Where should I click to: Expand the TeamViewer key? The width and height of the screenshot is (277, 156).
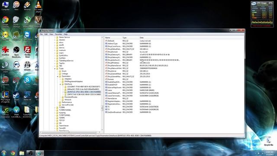pos(55,126)
